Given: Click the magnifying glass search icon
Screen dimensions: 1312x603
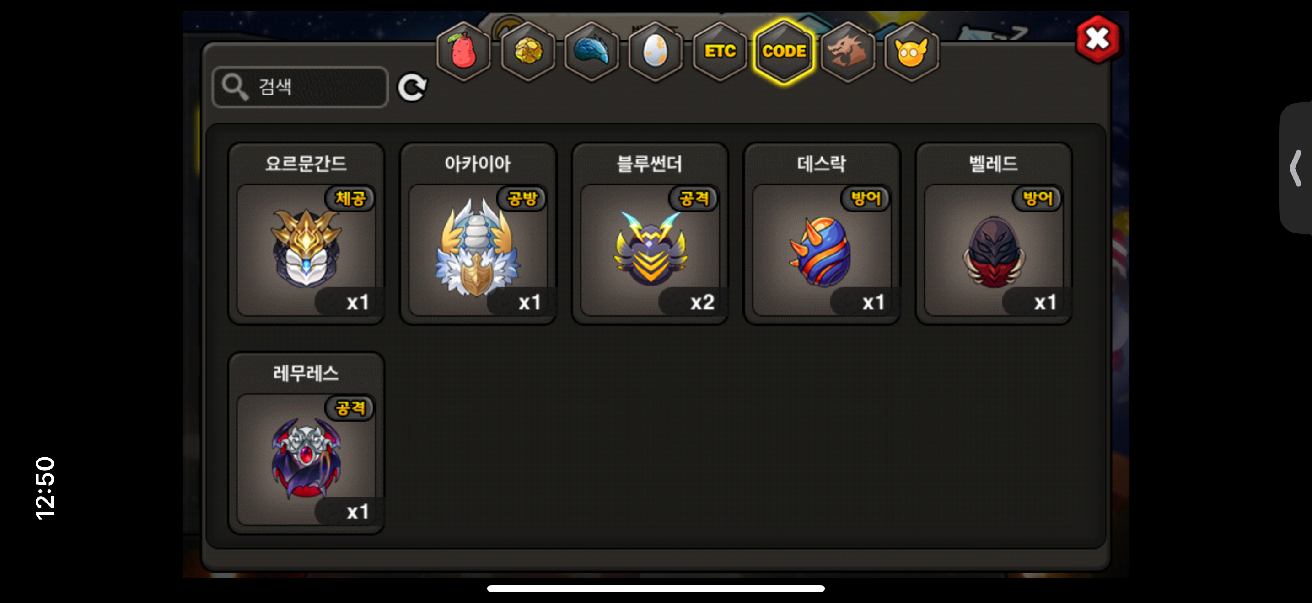Looking at the screenshot, I should point(235,87).
